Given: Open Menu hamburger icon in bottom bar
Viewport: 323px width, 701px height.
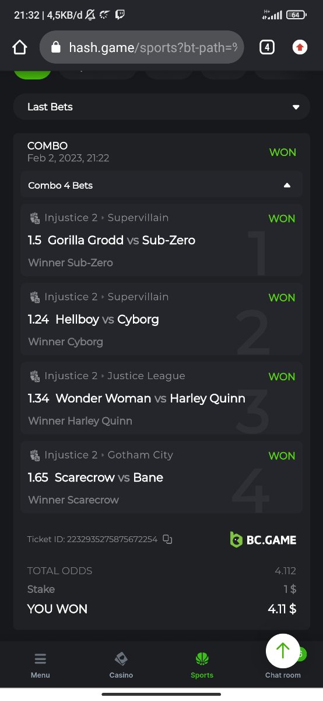Looking at the screenshot, I should pyautogui.click(x=40, y=659).
